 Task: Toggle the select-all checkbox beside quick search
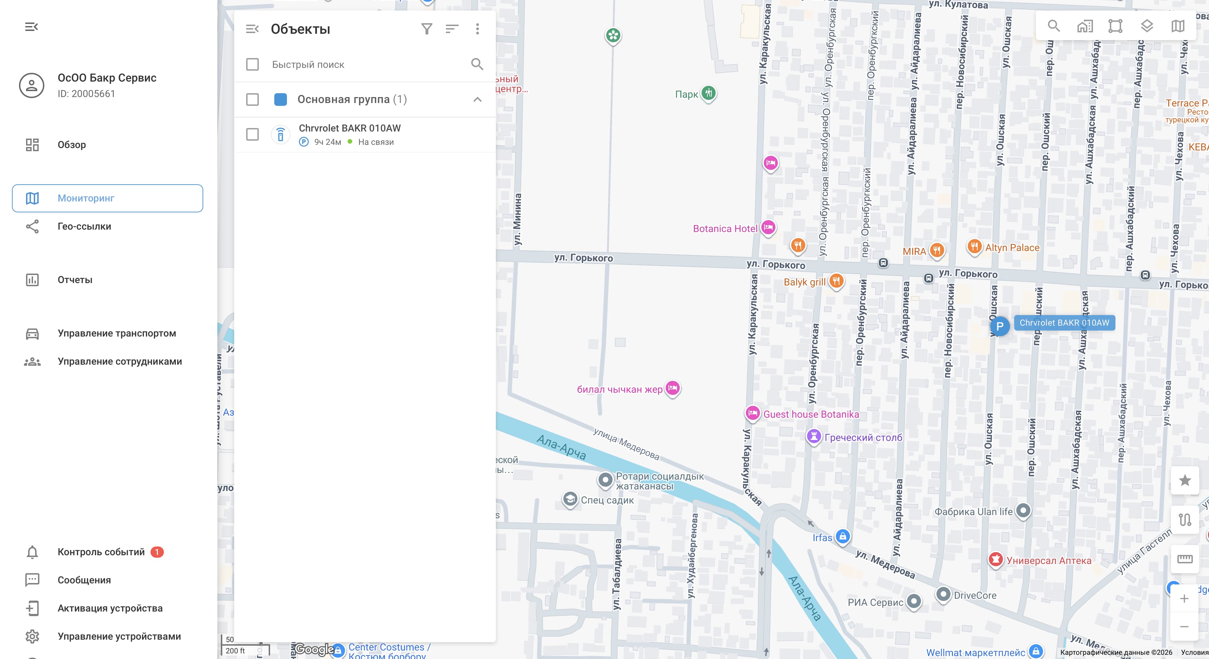252,64
